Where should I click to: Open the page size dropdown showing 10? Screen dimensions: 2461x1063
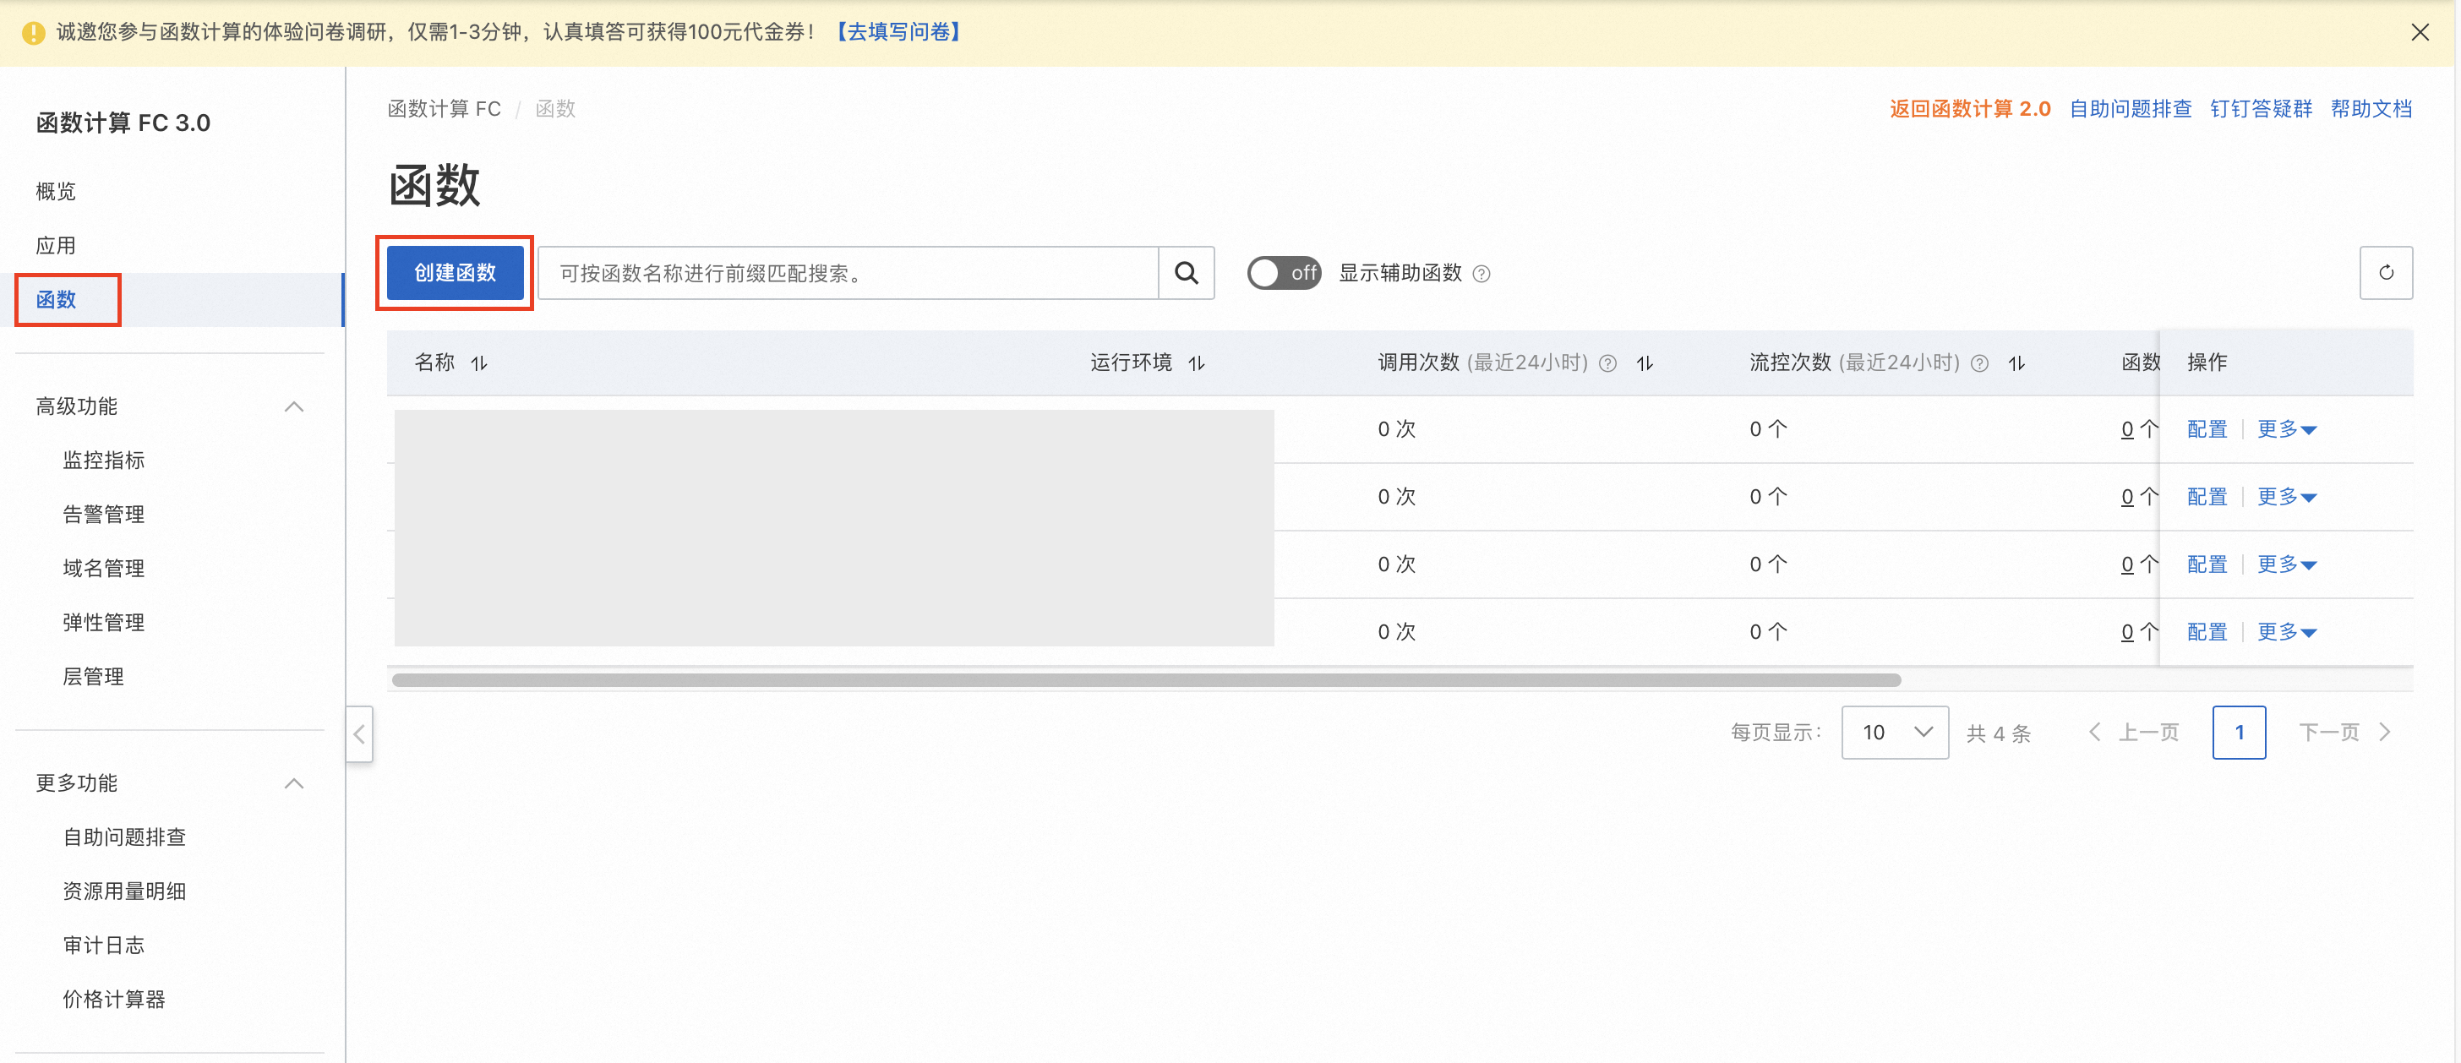(x=1895, y=733)
